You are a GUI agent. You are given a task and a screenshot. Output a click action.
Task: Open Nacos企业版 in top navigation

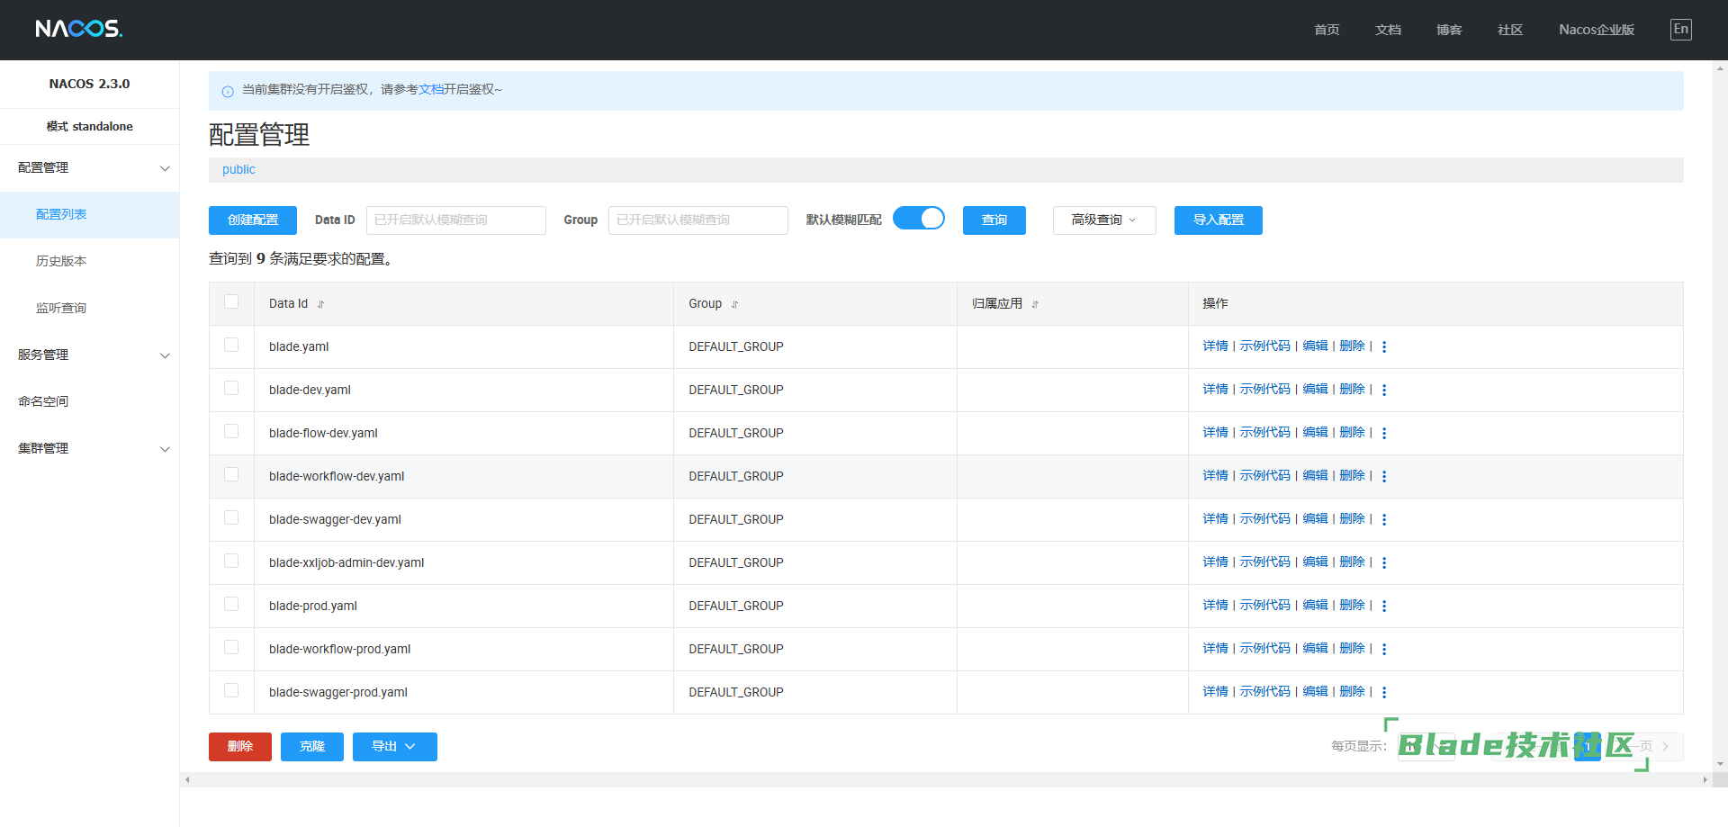point(1597,30)
